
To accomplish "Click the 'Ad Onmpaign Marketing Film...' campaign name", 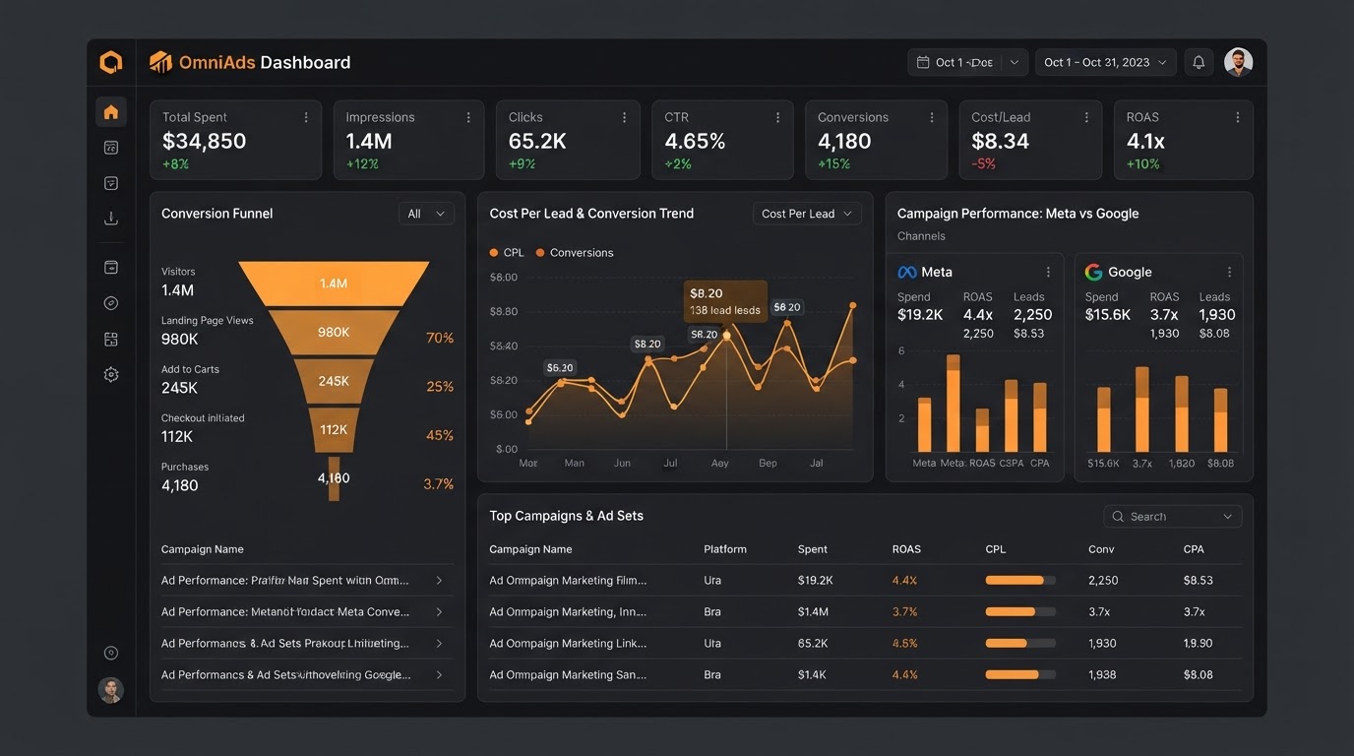I will pyautogui.click(x=568, y=581).
